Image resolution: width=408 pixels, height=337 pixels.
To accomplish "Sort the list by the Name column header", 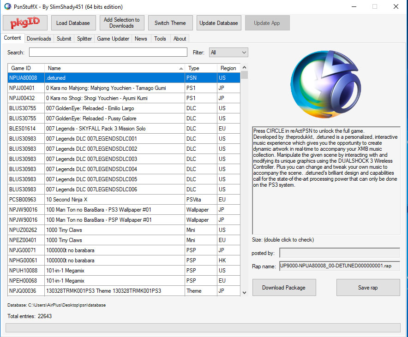I will point(114,68).
